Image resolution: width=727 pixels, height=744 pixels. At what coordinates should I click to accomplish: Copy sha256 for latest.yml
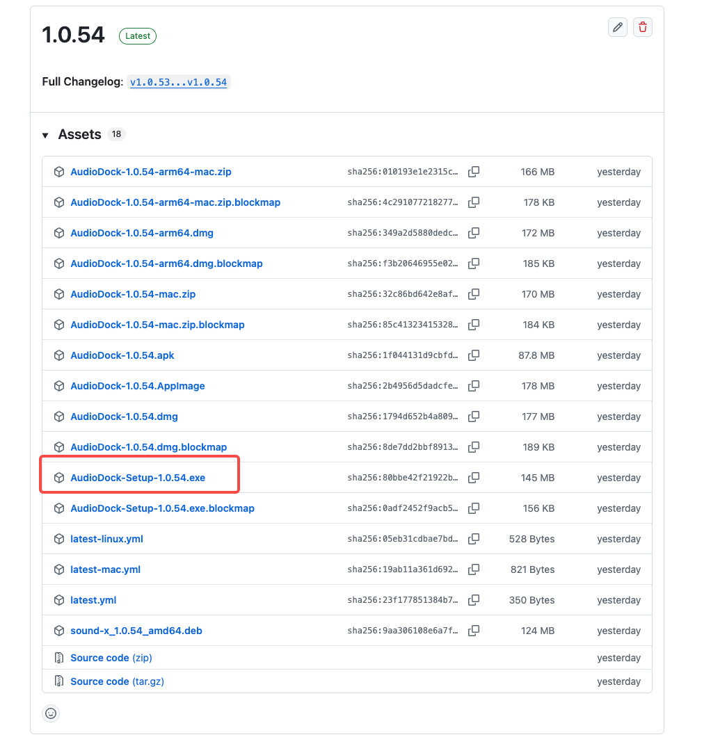click(474, 600)
